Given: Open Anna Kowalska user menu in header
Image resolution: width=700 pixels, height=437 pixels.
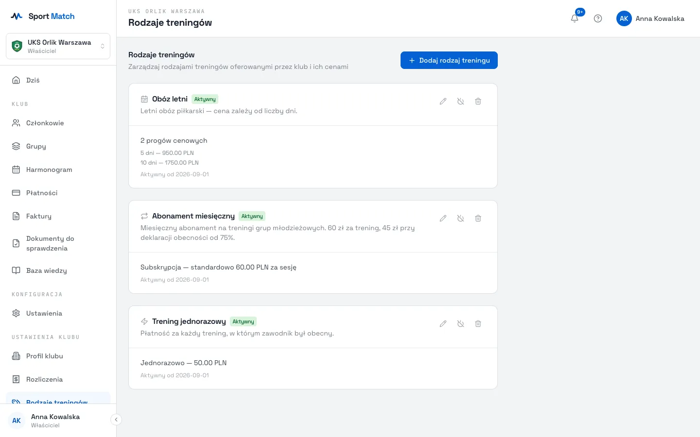Looking at the screenshot, I should coord(650,18).
